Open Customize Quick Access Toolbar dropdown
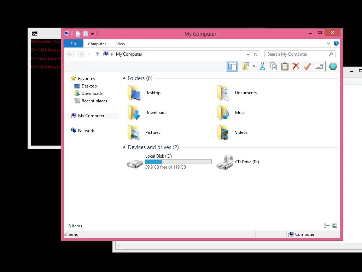The image size is (362, 272). [92, 34]
